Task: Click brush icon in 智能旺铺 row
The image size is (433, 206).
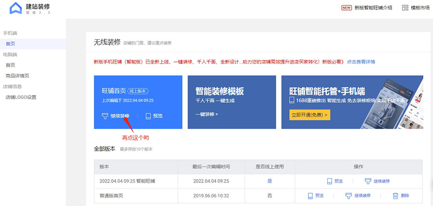Action: [x=368, y=181]
